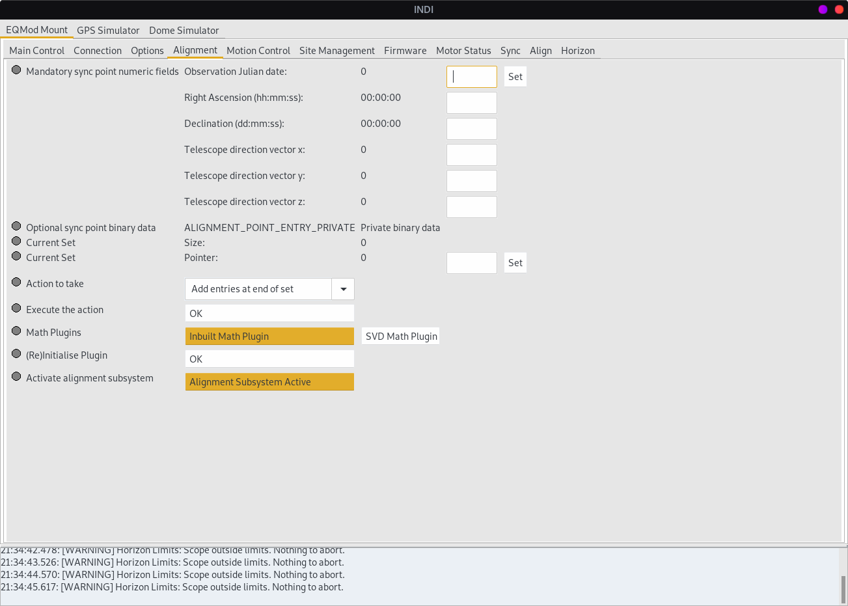Open the Add entries at end of set dropdown
Image resolution: width=848 pixels, height=606 pixels.
269,289
